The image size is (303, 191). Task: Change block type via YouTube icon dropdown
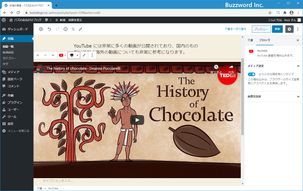click(62, 55)
